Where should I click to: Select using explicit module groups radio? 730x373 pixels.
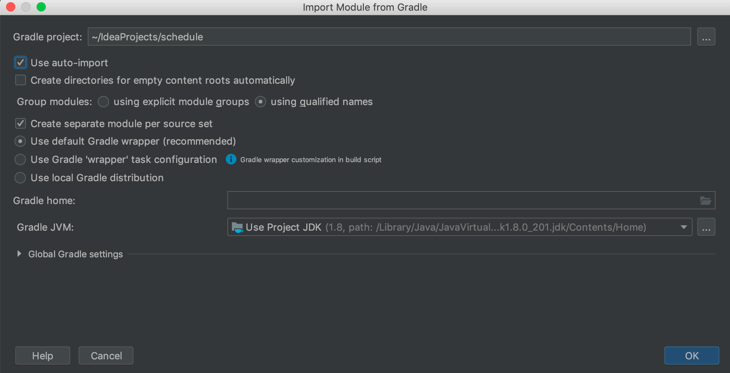[103, 102]
